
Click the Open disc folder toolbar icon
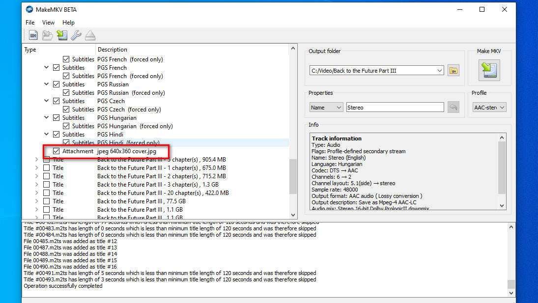tap(47, 35)
